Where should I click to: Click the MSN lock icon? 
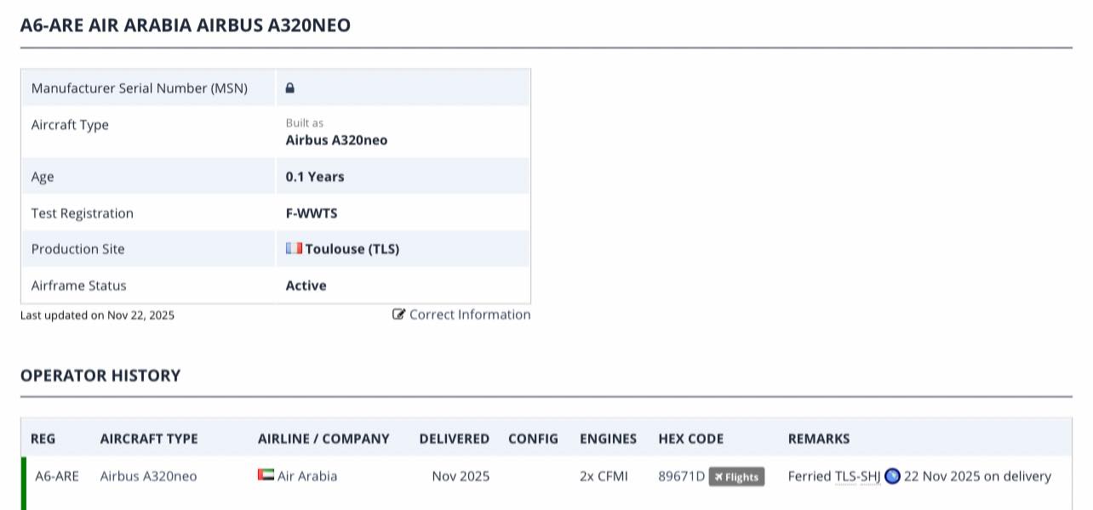tap(289, 88)
